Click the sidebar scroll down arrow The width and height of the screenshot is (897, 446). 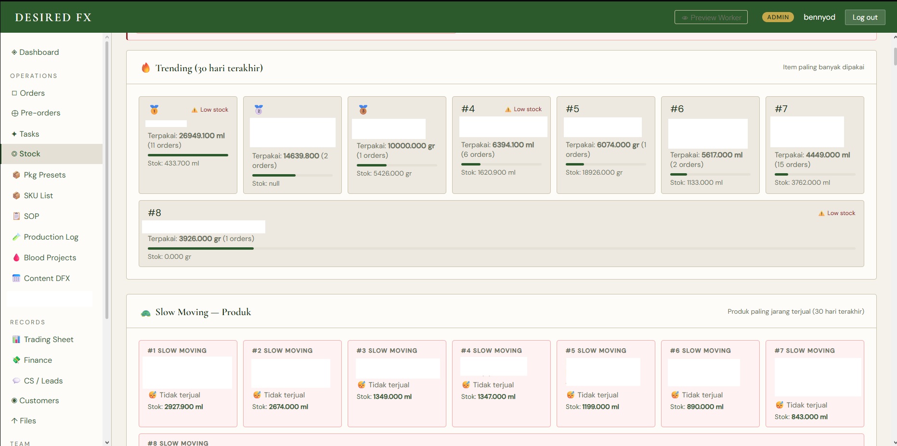[x=107, y=442]
